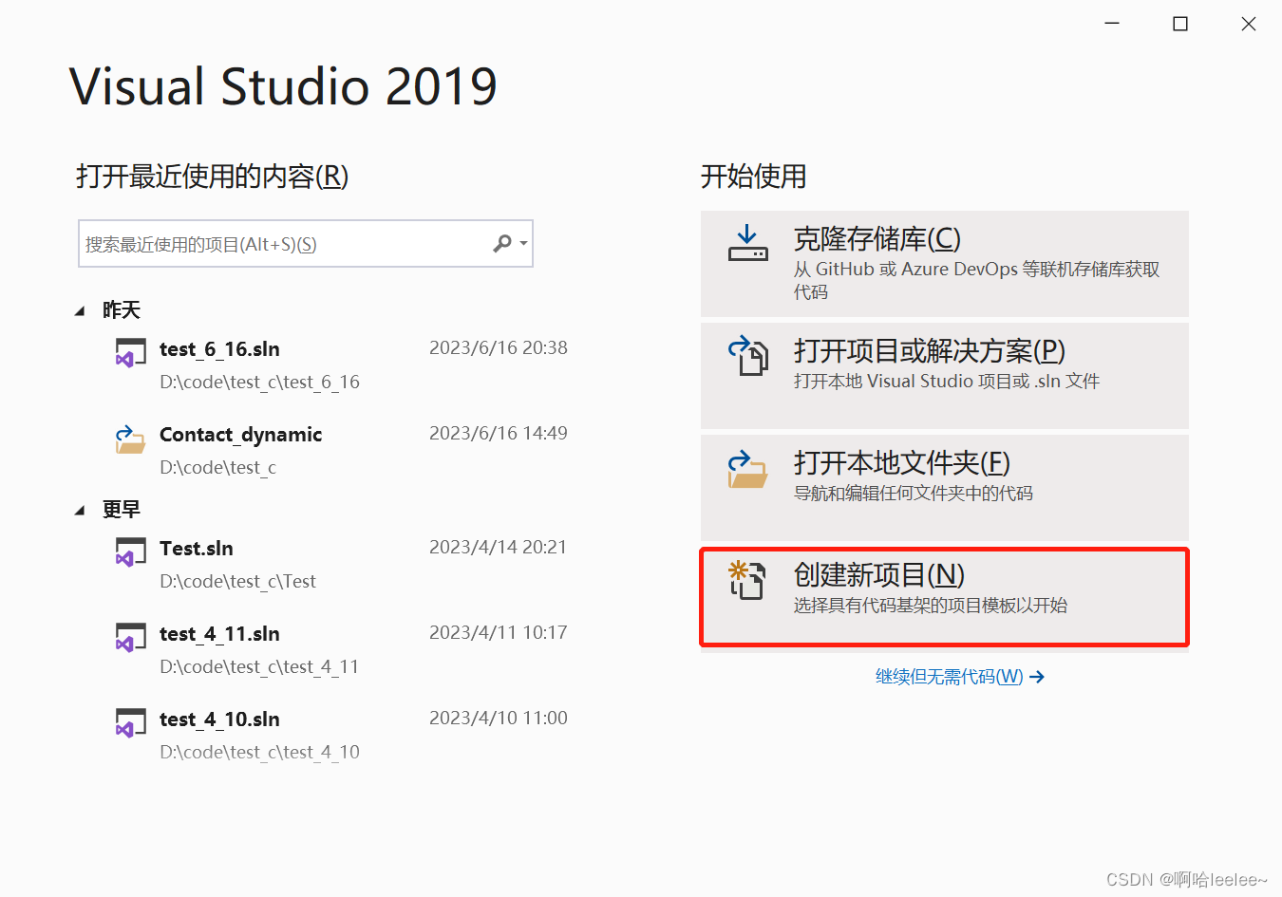
Task: Click the test_4_11.sln solution icon
Action: point(130,638)
